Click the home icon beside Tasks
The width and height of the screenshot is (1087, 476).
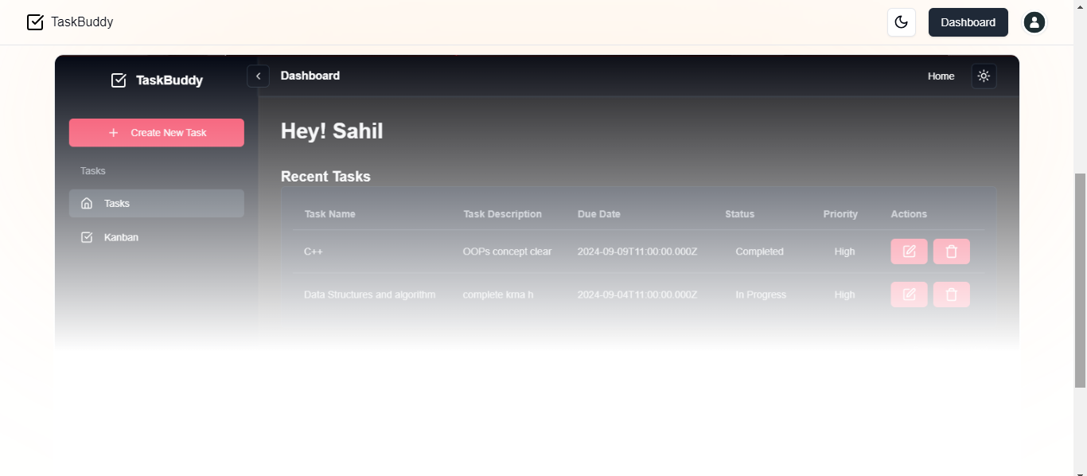(x=87, y=203)
